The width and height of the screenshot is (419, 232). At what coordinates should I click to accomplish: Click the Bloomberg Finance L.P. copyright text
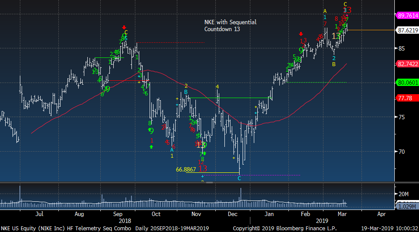coord(285,228)
